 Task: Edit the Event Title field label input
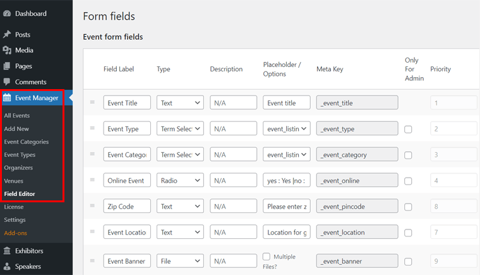127,102
